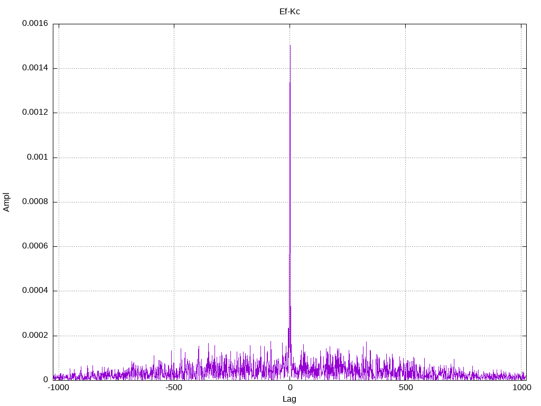Click the y-axis tick value 0.0016
This screenshot has width=541, height=406.
[35, 23]
